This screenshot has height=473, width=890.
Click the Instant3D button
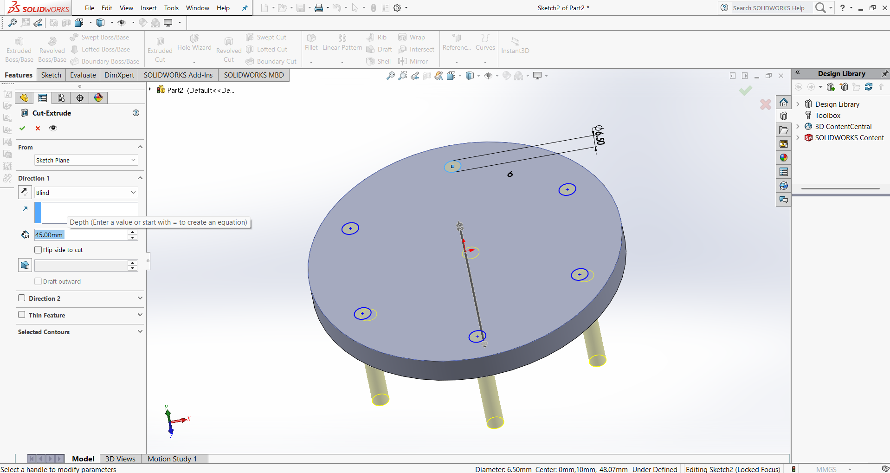click(x=515, y=45)
